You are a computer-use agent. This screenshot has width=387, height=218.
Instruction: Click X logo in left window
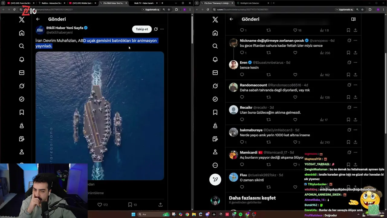pos(21,20)
